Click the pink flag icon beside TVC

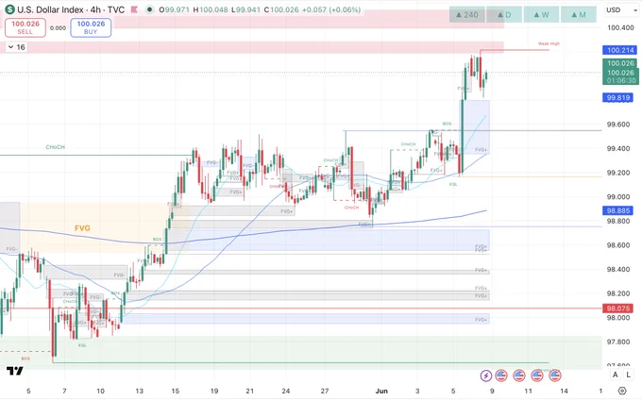point(134,9)
